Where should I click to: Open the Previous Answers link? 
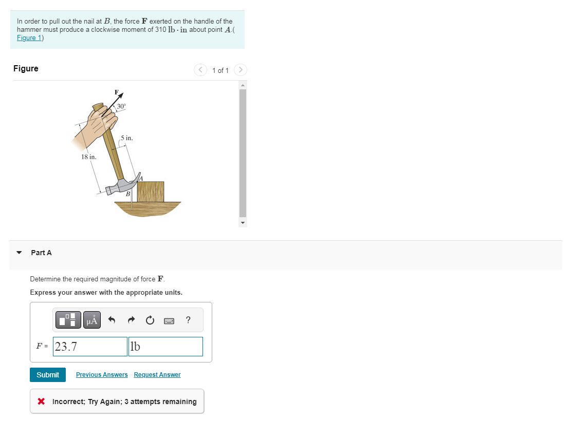click(x=102, y=375)
